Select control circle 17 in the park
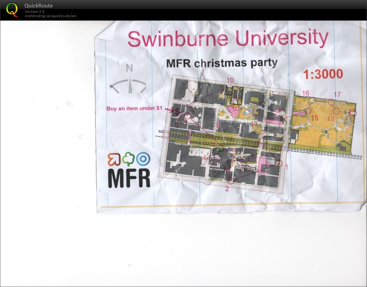The height and width of the screenshot is (287, 367). click(331, 101)
